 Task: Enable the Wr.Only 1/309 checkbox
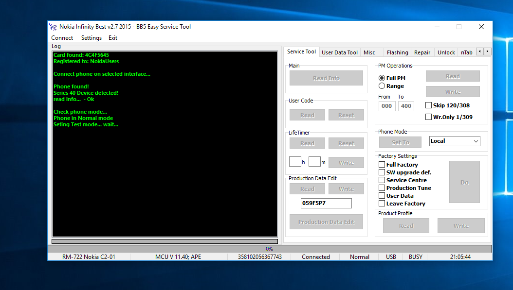pyautogui.click(x=428, y=117)
